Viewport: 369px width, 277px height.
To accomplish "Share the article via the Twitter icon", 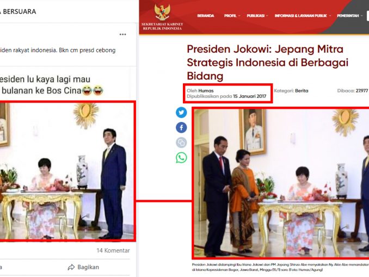I will (181, 113).
